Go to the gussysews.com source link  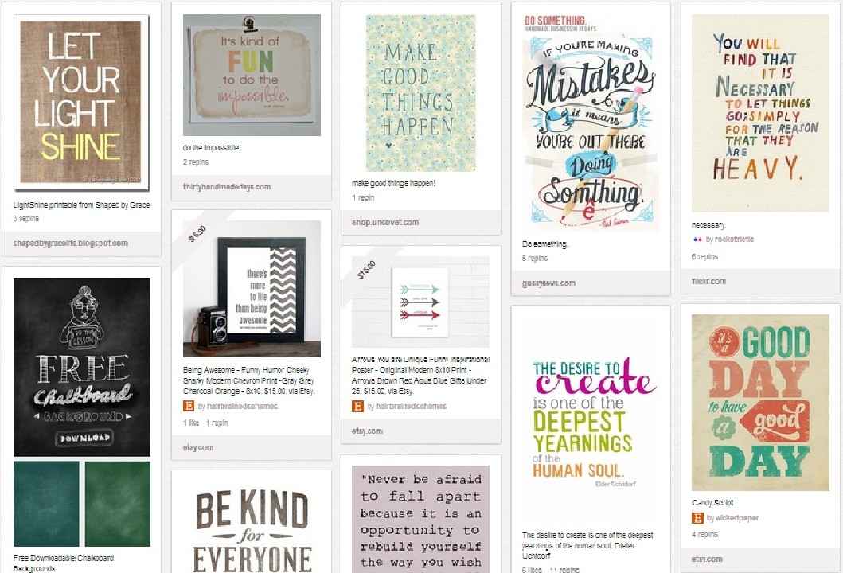pos(548,283)
